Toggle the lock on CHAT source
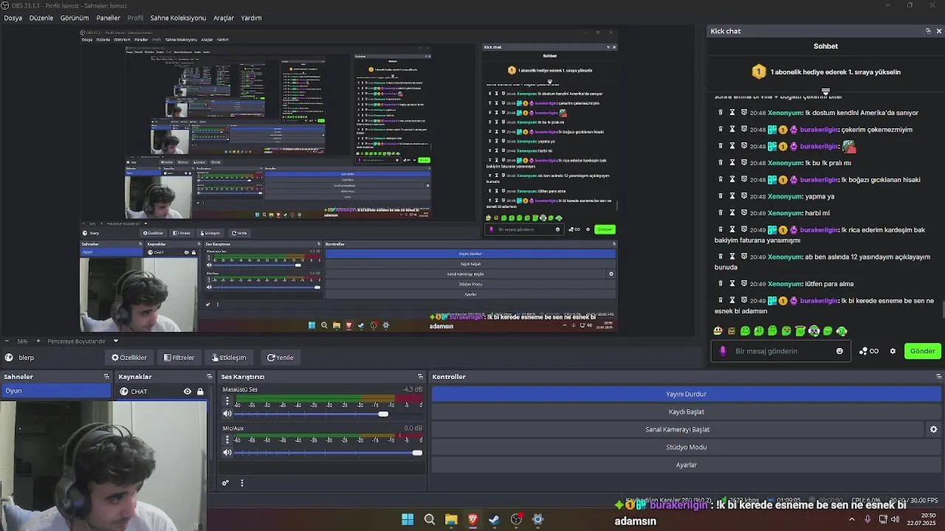 [200, 392]
